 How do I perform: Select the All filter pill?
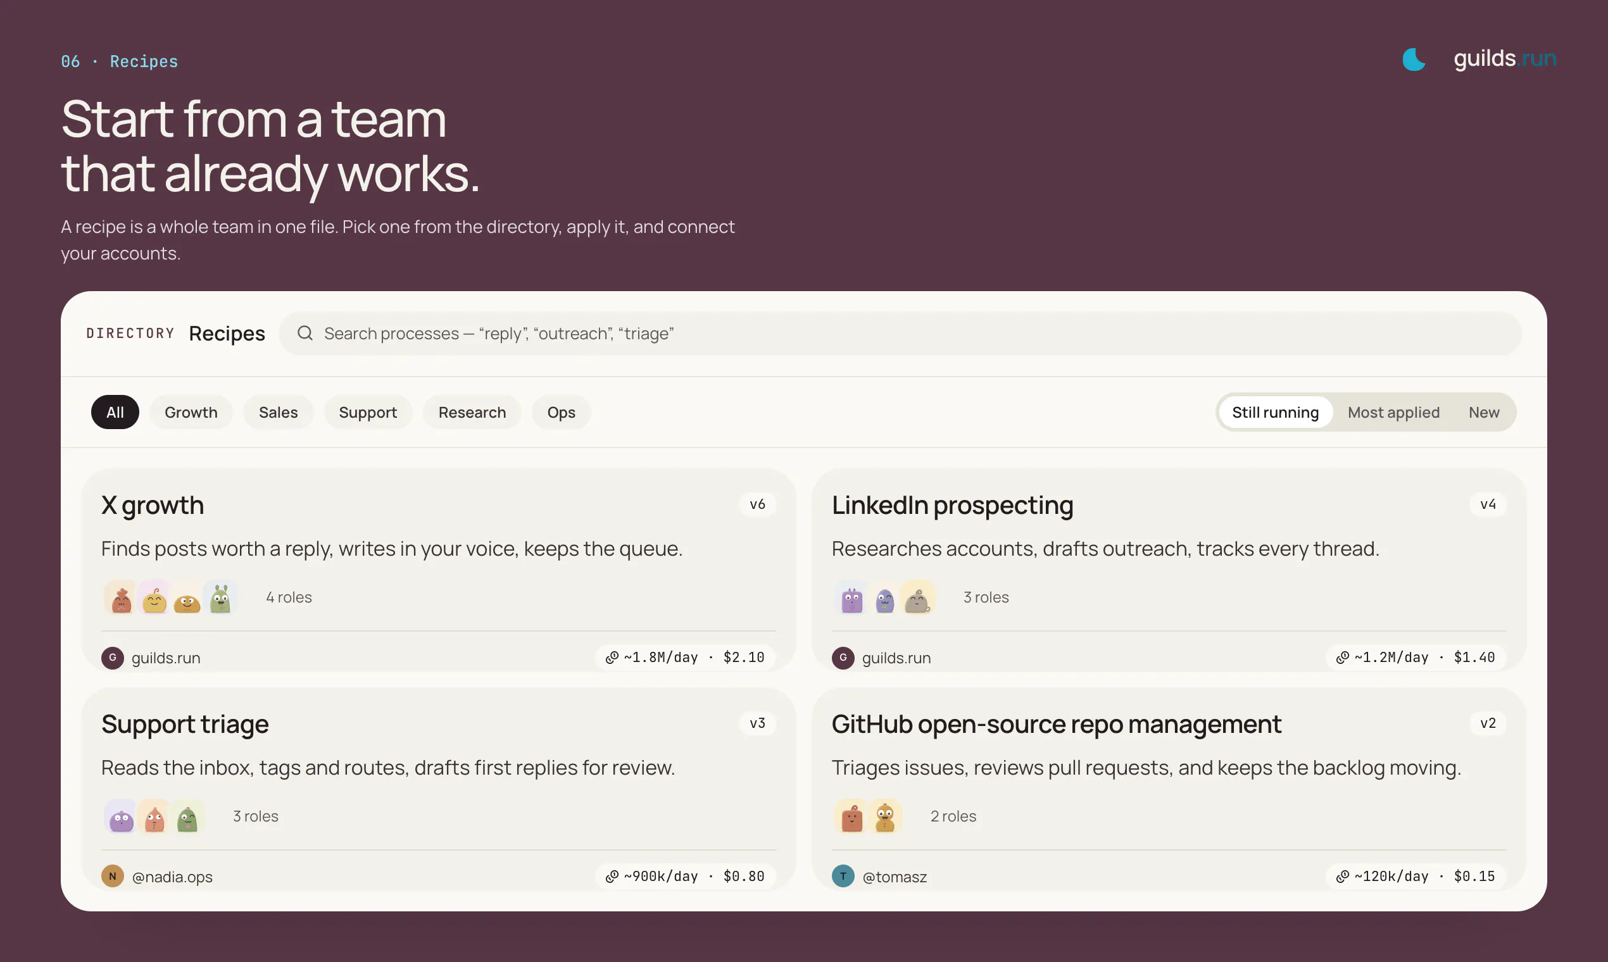click(x=115, y=412)
